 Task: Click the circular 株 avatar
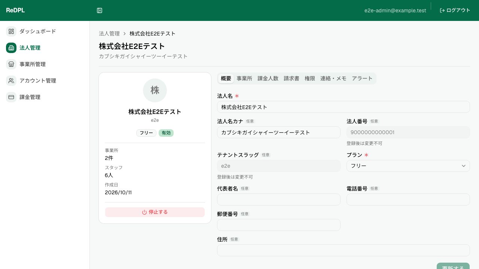(x=155, y=90)
